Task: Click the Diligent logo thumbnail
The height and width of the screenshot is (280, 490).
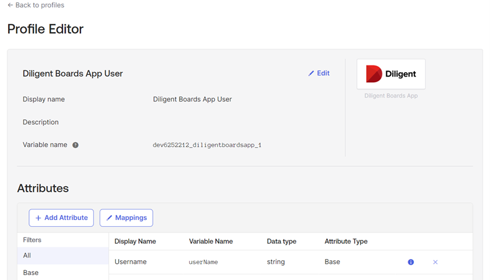Action: click(391, 74)
